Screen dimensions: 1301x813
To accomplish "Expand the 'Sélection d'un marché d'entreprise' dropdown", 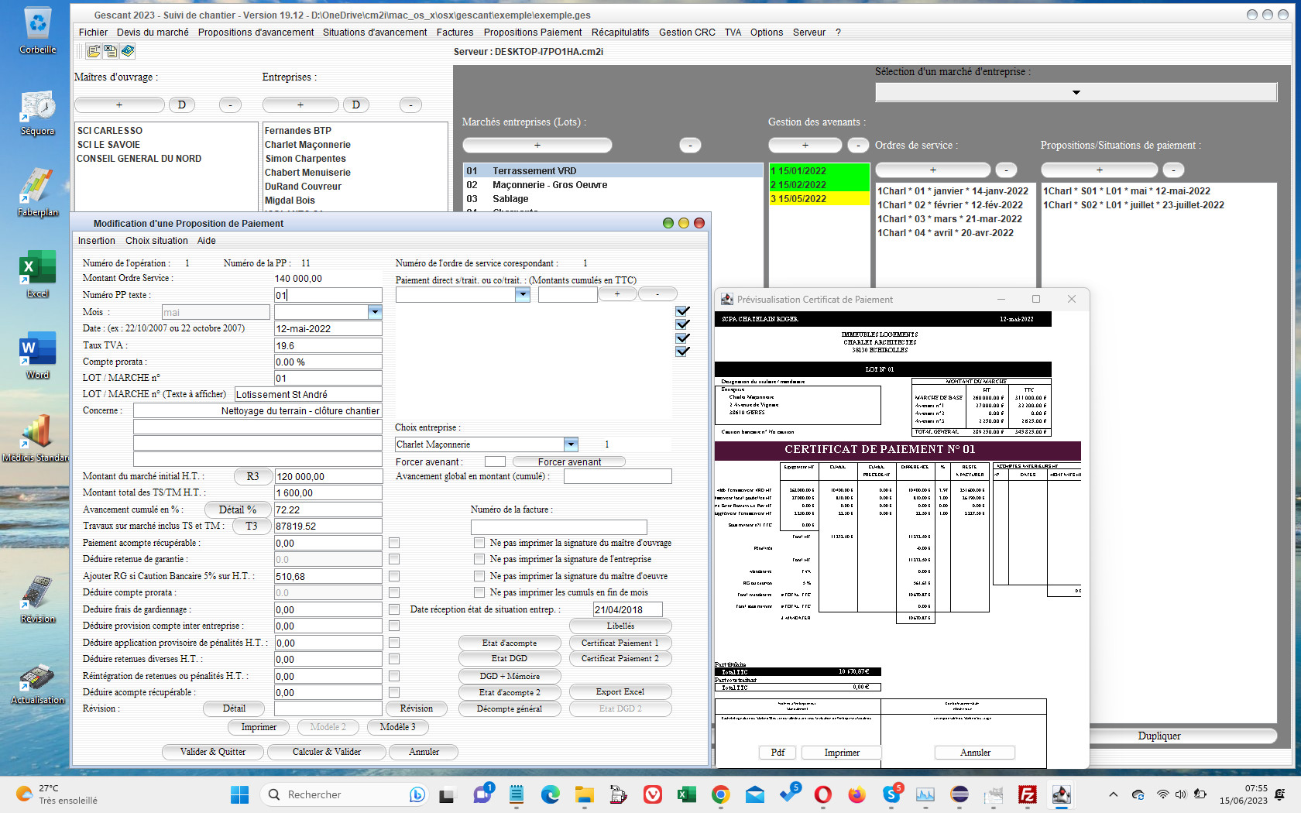I will click(1076, 92).
